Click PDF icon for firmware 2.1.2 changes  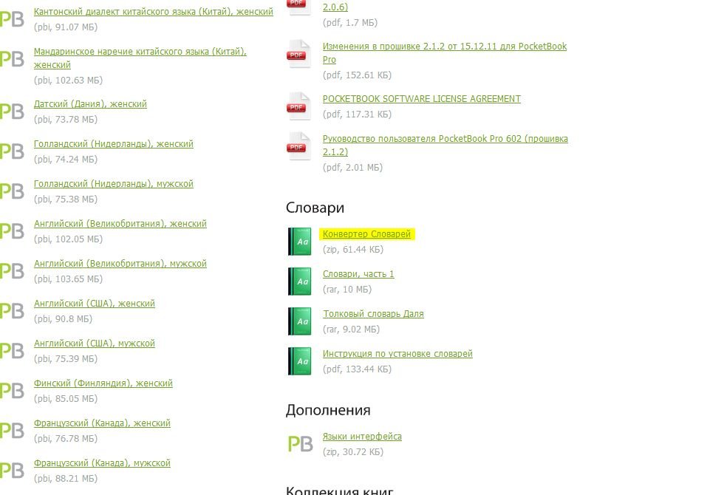coord(299,54)
